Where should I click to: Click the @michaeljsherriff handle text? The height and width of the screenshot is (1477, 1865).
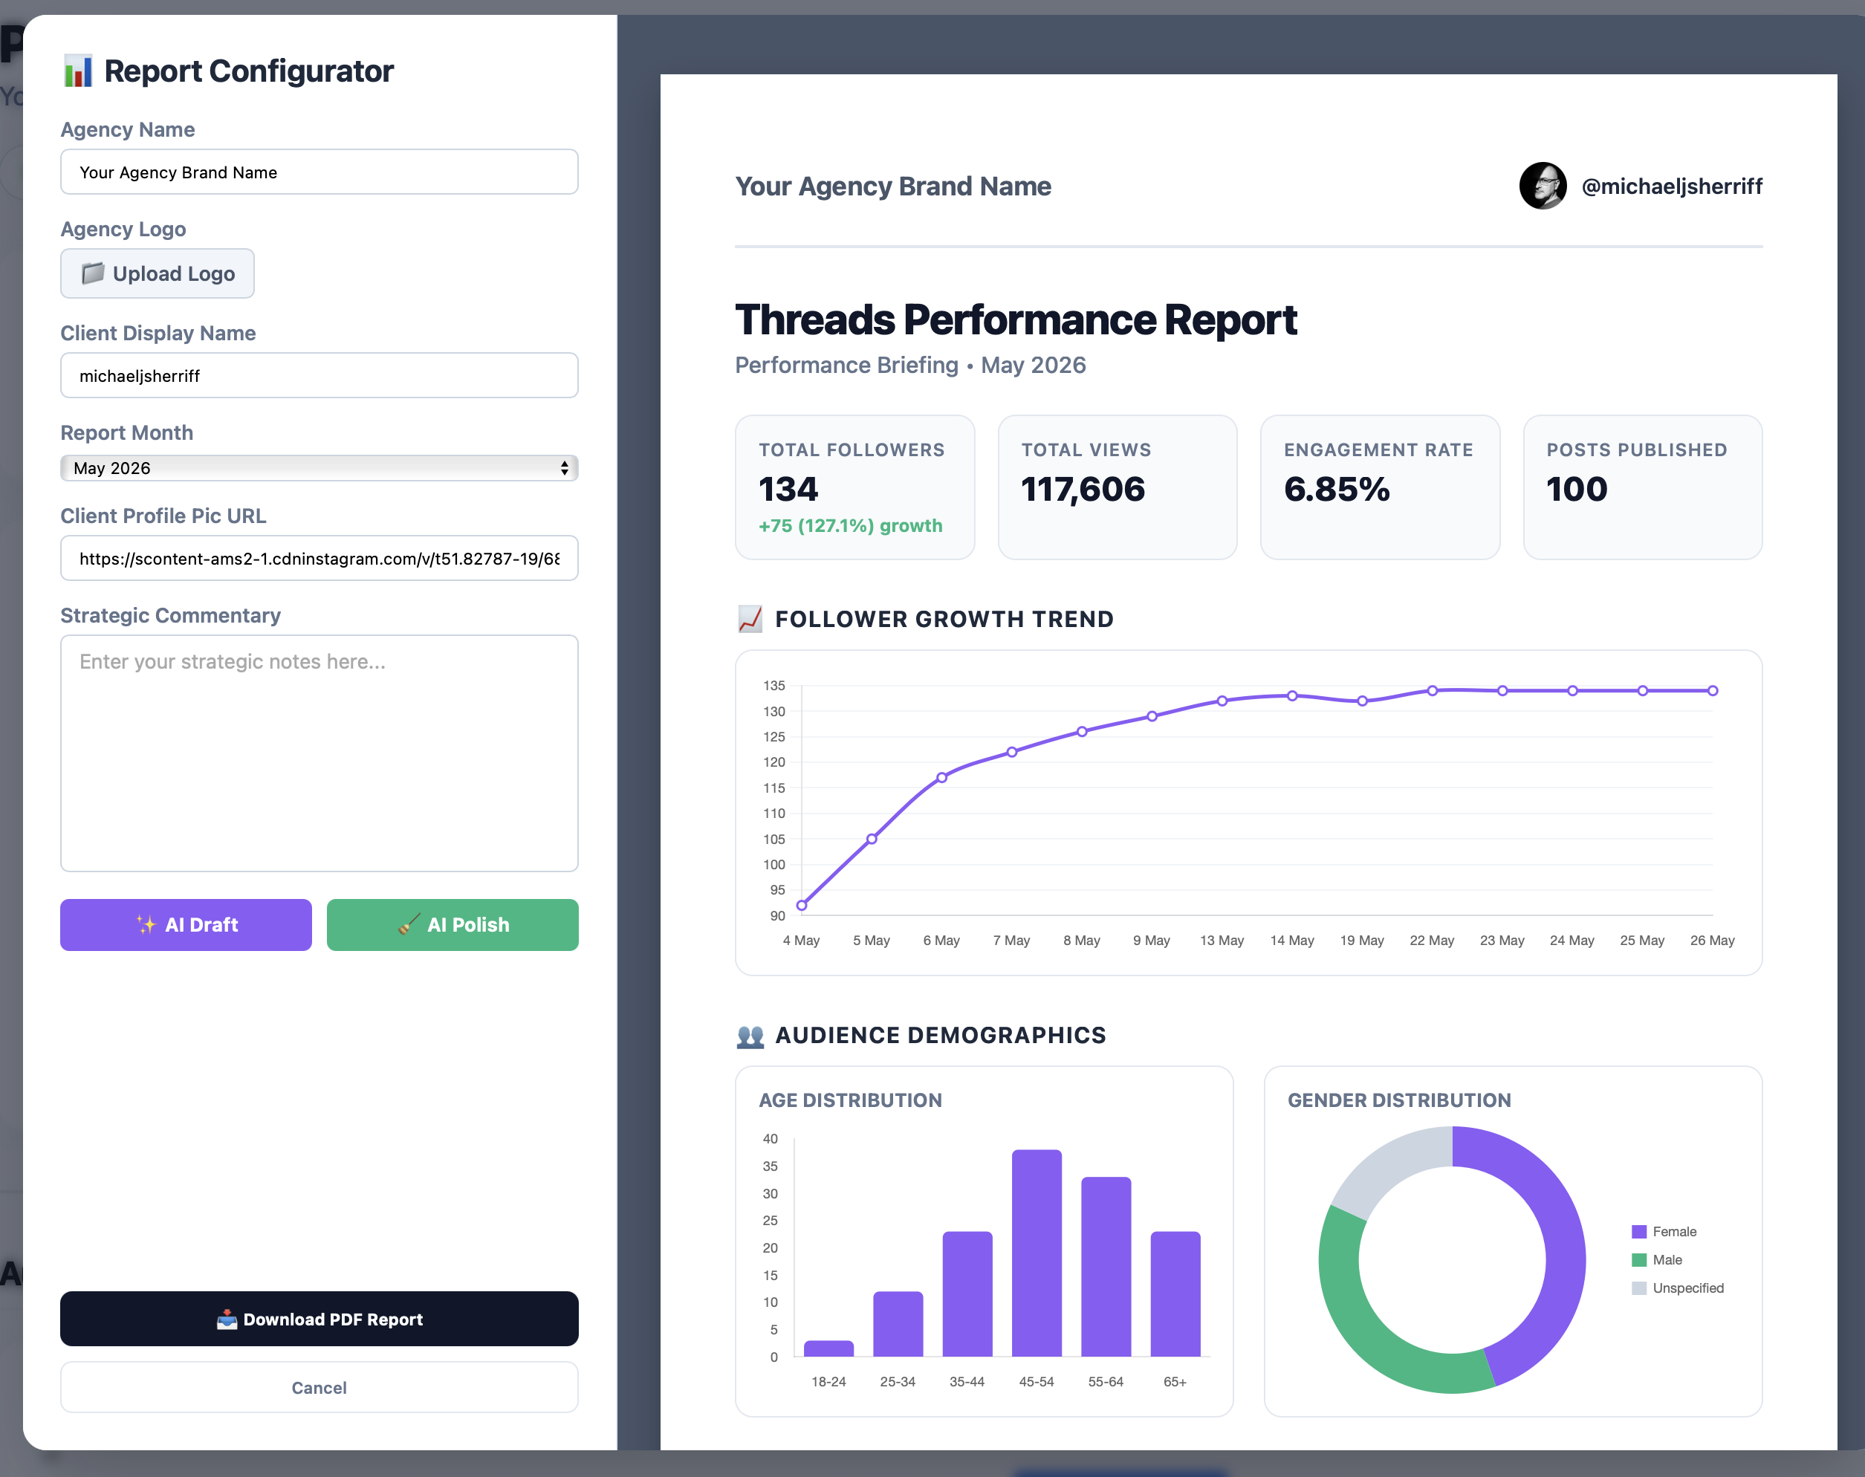click(x=1671, y=186)
